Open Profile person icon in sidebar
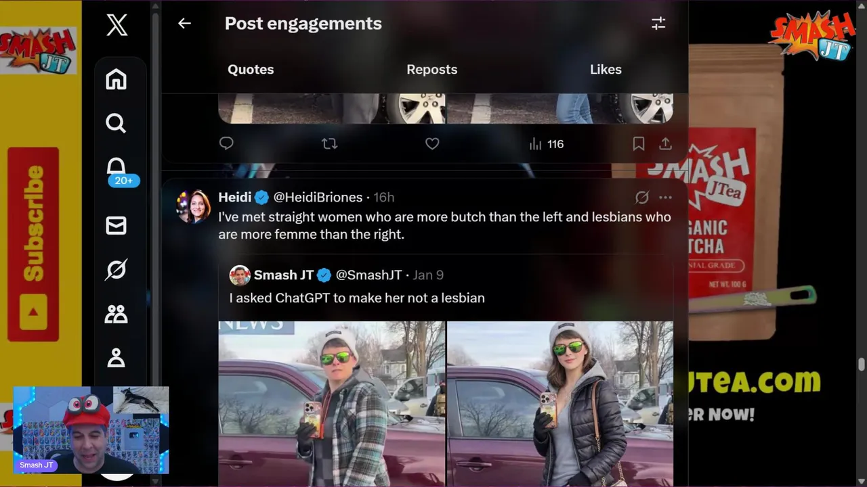The width and height of the screenshot is (867, 487). pos(116,357)
